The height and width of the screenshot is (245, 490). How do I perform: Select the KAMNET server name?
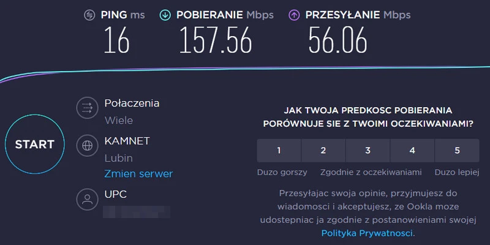coord(127,141)
